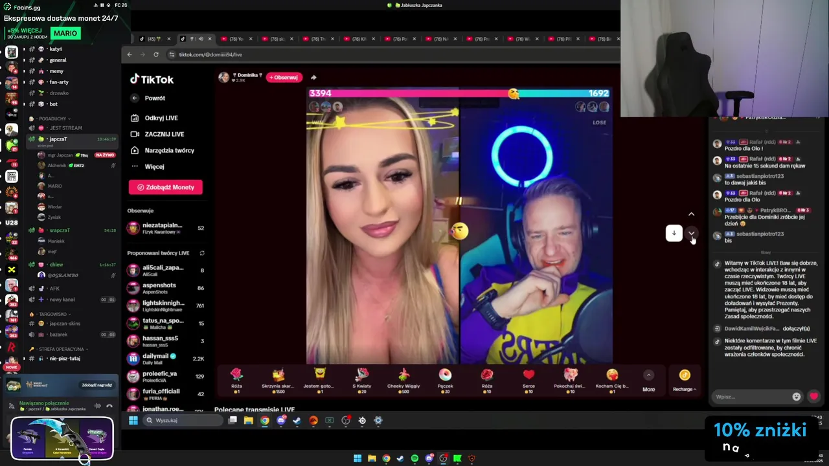Click the Zdobądź Monety button

point(165,187)
